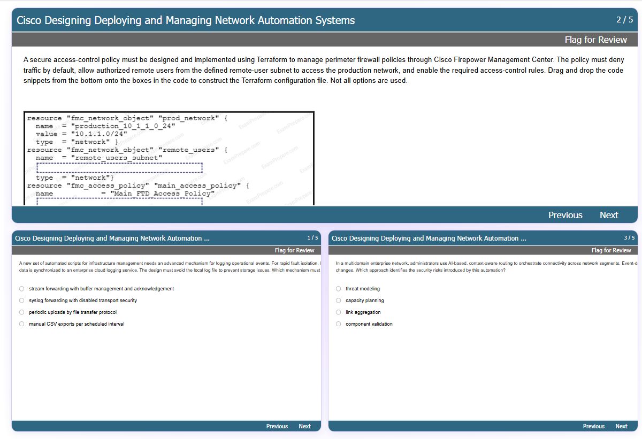Viewport: 642px width, 439px height.
Task: Click Flag for Review in question 3 panel
Action: pyautogui.click(x=611, y=250)
